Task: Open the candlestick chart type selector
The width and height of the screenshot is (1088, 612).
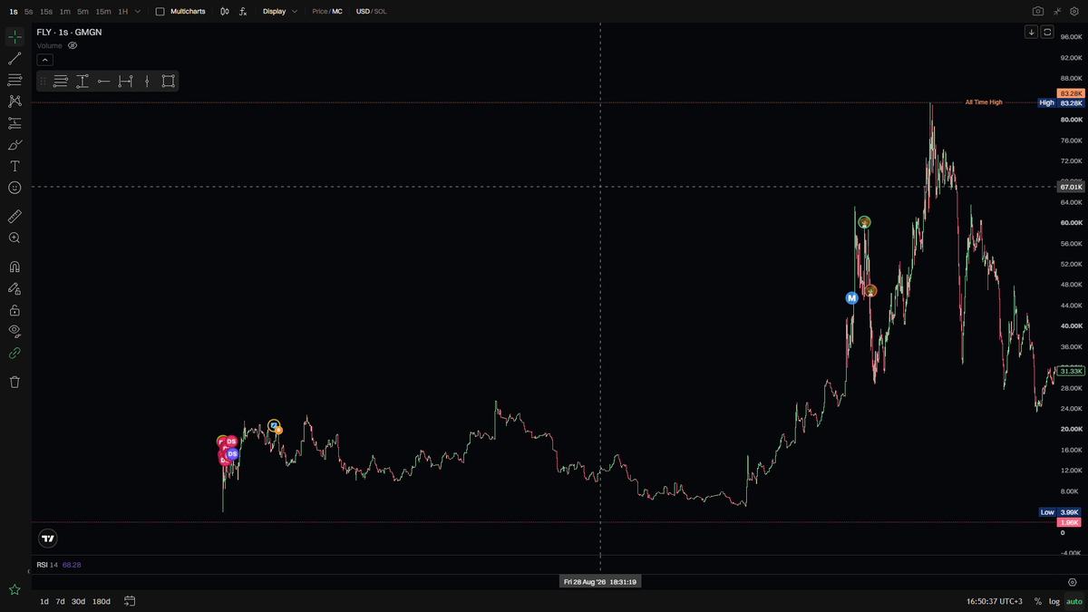Action: [225, 12]
